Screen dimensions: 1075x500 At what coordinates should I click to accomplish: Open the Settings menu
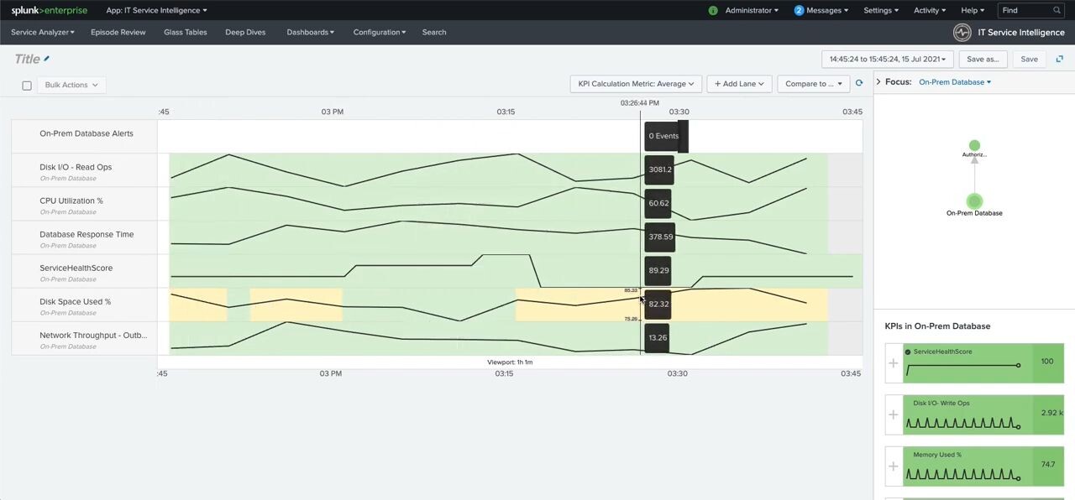[880, 10]
